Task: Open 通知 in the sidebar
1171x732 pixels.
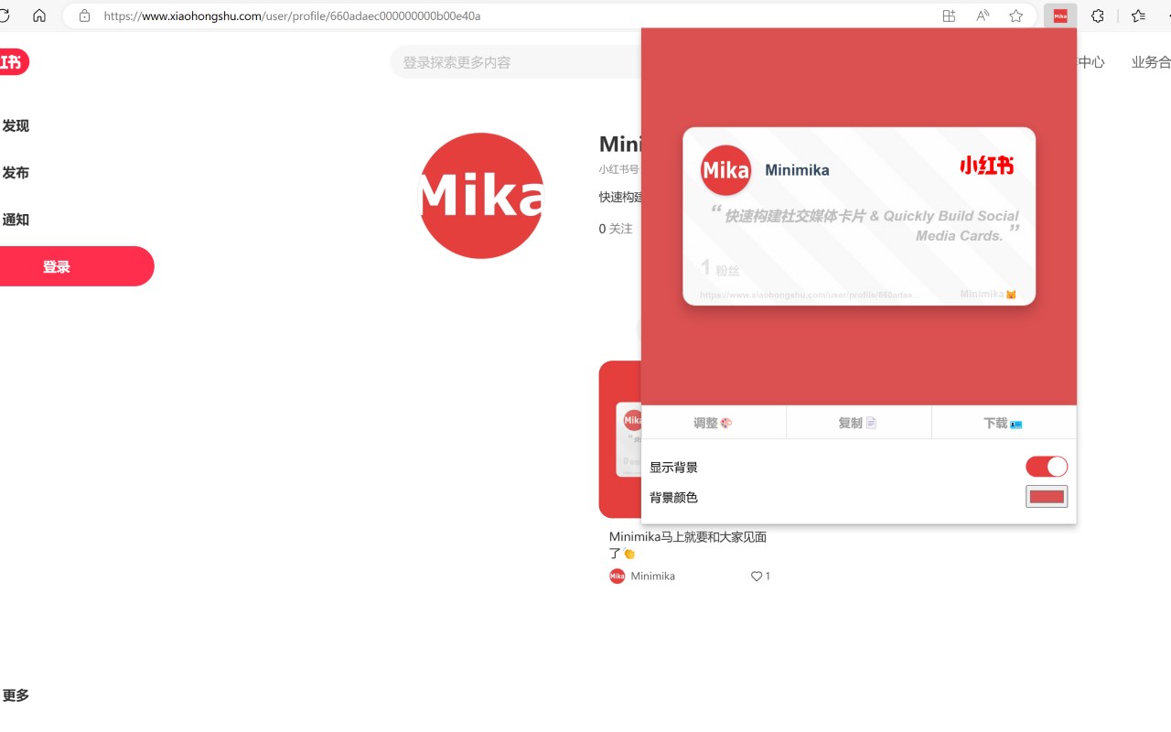Action: point(16,220)
